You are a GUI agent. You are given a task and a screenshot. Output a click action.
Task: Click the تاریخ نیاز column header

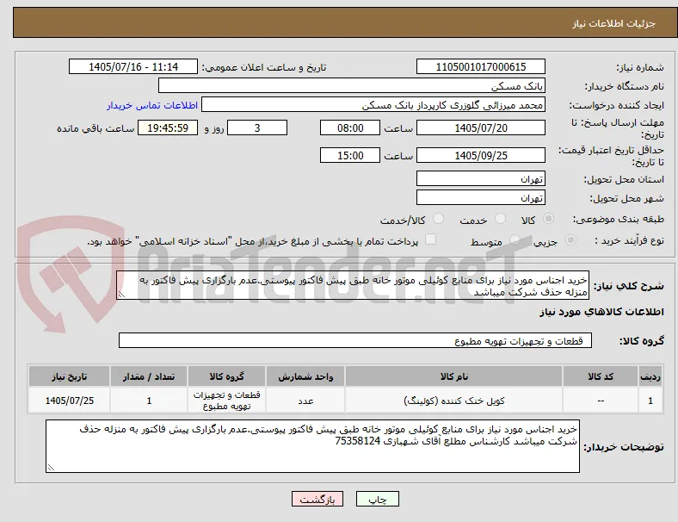[x=69, y=376]
